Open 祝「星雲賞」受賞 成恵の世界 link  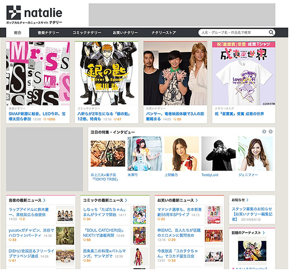click(239, 114)
